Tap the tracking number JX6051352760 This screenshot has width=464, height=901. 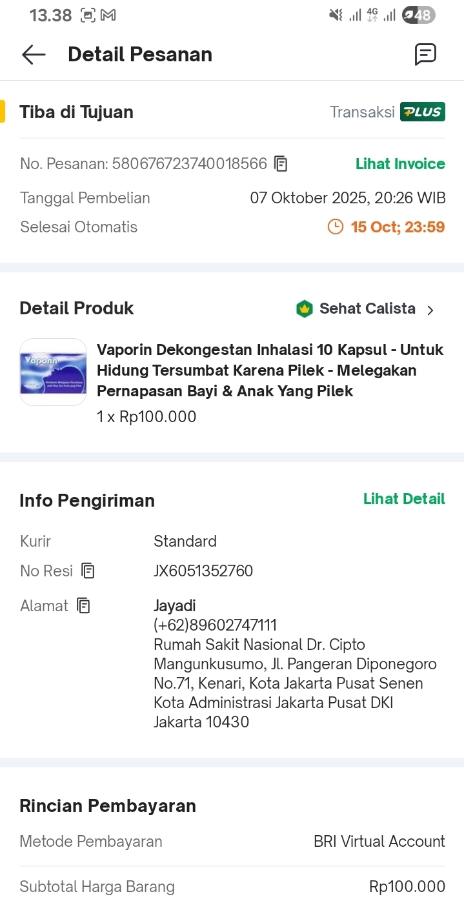point(203,571)
